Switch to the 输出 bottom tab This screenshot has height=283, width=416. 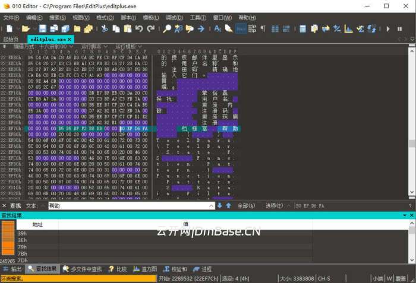point(12,269)
